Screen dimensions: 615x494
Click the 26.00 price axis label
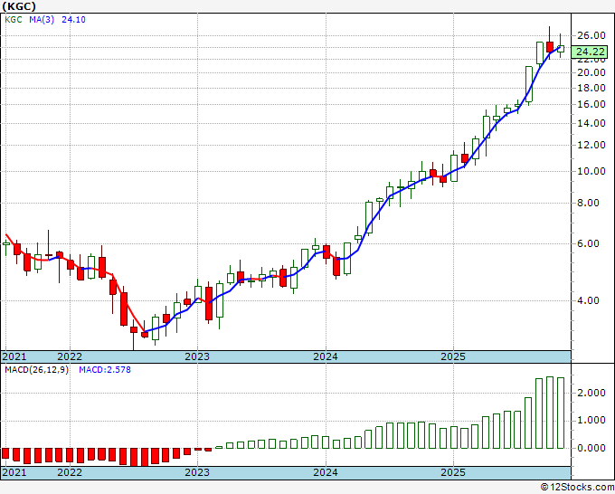tap(591, 35)
